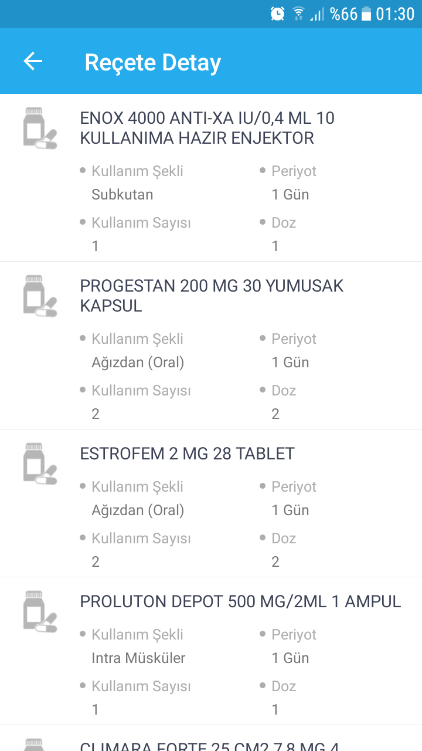
Task: Select PROLUTON DEPOT 500 MG/2ML 1 AMPUL
Action: point(240,601)
